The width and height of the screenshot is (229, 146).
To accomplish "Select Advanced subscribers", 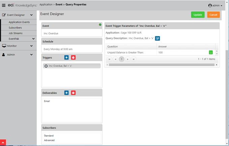I will 49,140.
